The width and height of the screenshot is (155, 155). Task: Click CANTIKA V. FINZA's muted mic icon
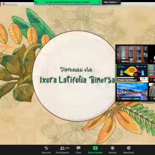pyautogui.click(x=119, y=99)
